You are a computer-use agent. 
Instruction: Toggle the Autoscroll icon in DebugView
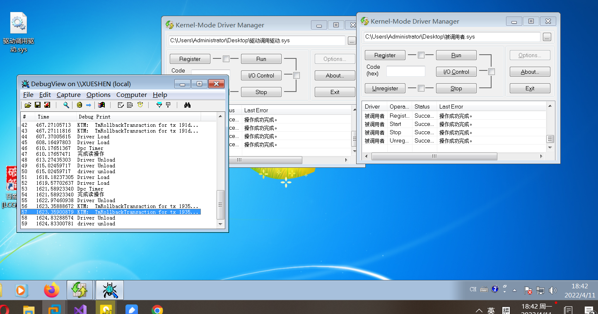pos(130,105)
